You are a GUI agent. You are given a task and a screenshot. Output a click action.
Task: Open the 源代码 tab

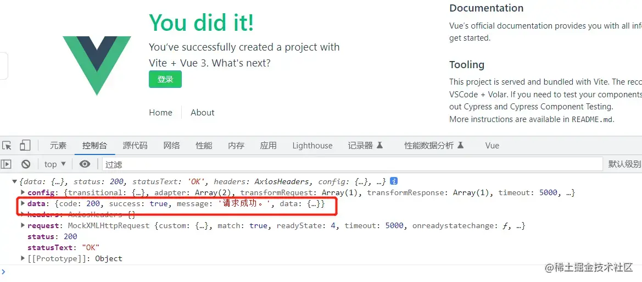click(x=135, y=146)
